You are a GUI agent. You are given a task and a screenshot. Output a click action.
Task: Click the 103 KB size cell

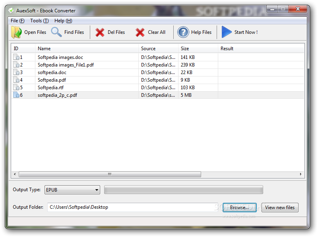click(x=188, y=88)
